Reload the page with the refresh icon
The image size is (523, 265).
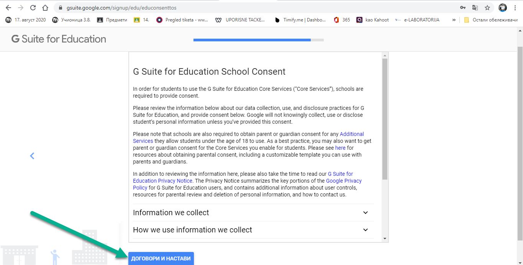click(x=33, y=8)
